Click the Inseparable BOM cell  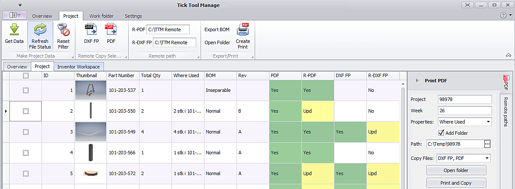220,90
